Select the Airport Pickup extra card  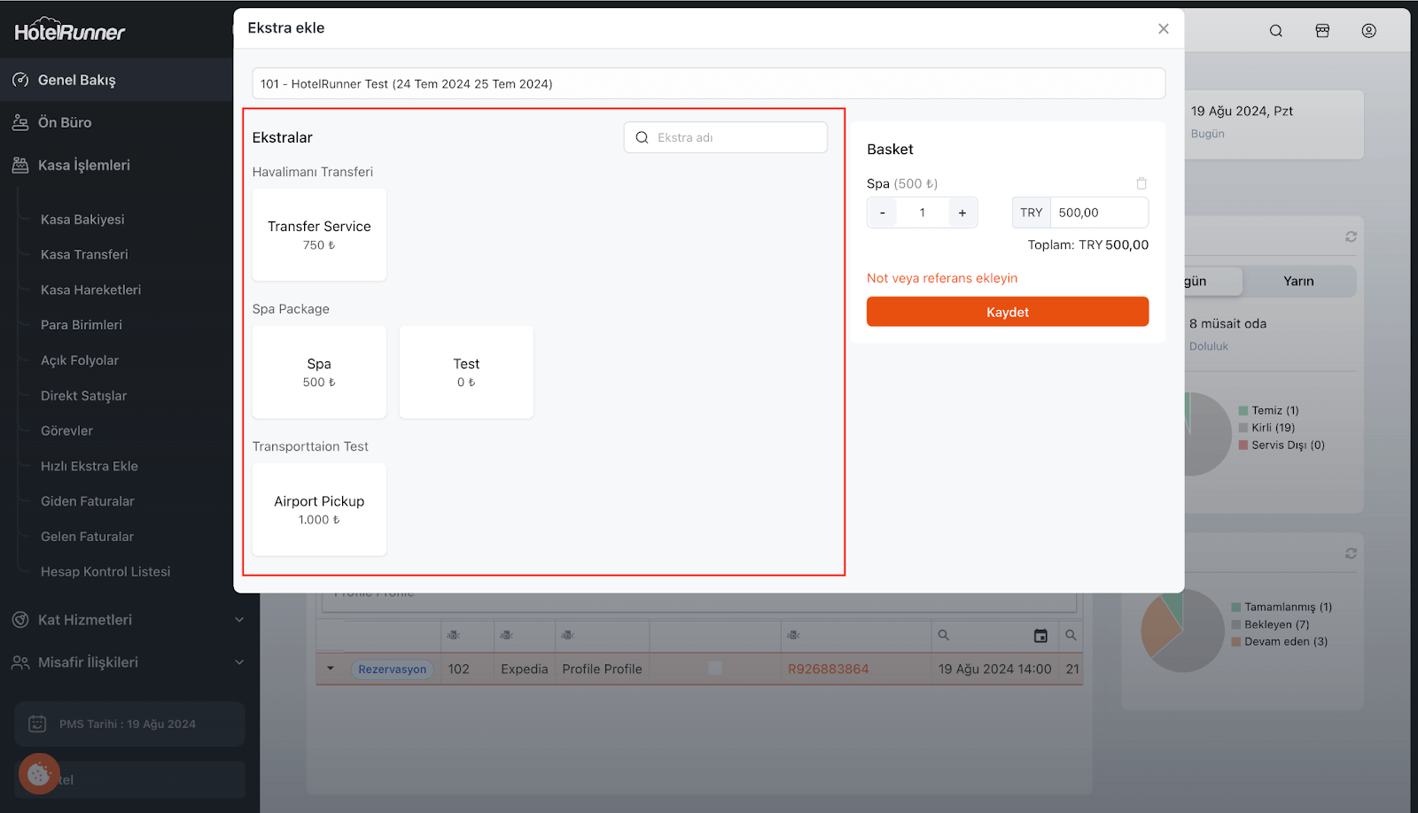(319, 509)
